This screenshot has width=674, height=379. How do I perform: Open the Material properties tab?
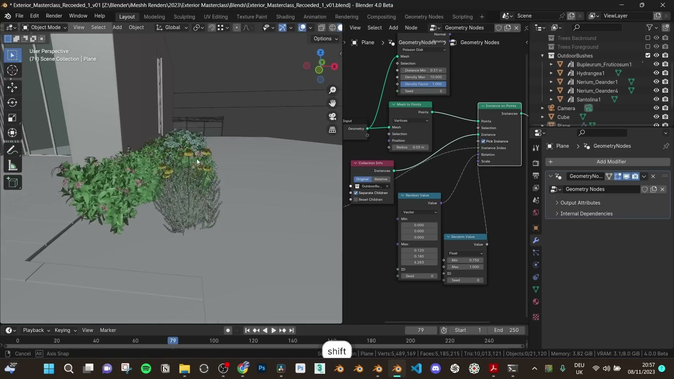coord(536,302)
